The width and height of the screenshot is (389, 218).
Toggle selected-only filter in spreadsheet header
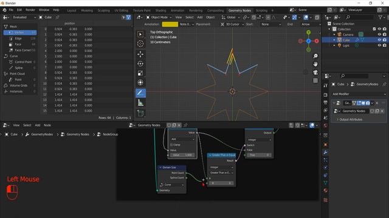[x=123, y=18]
